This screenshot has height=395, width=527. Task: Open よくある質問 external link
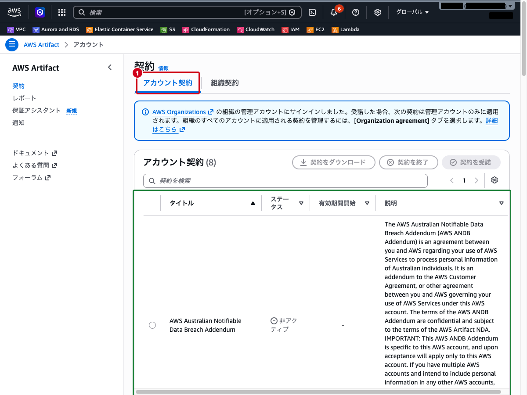[x=35, y=165]
